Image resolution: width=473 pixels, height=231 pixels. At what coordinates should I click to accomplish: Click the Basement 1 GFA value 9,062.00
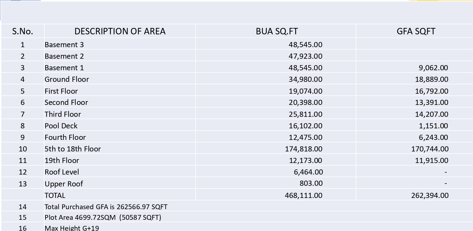point(433,68)
